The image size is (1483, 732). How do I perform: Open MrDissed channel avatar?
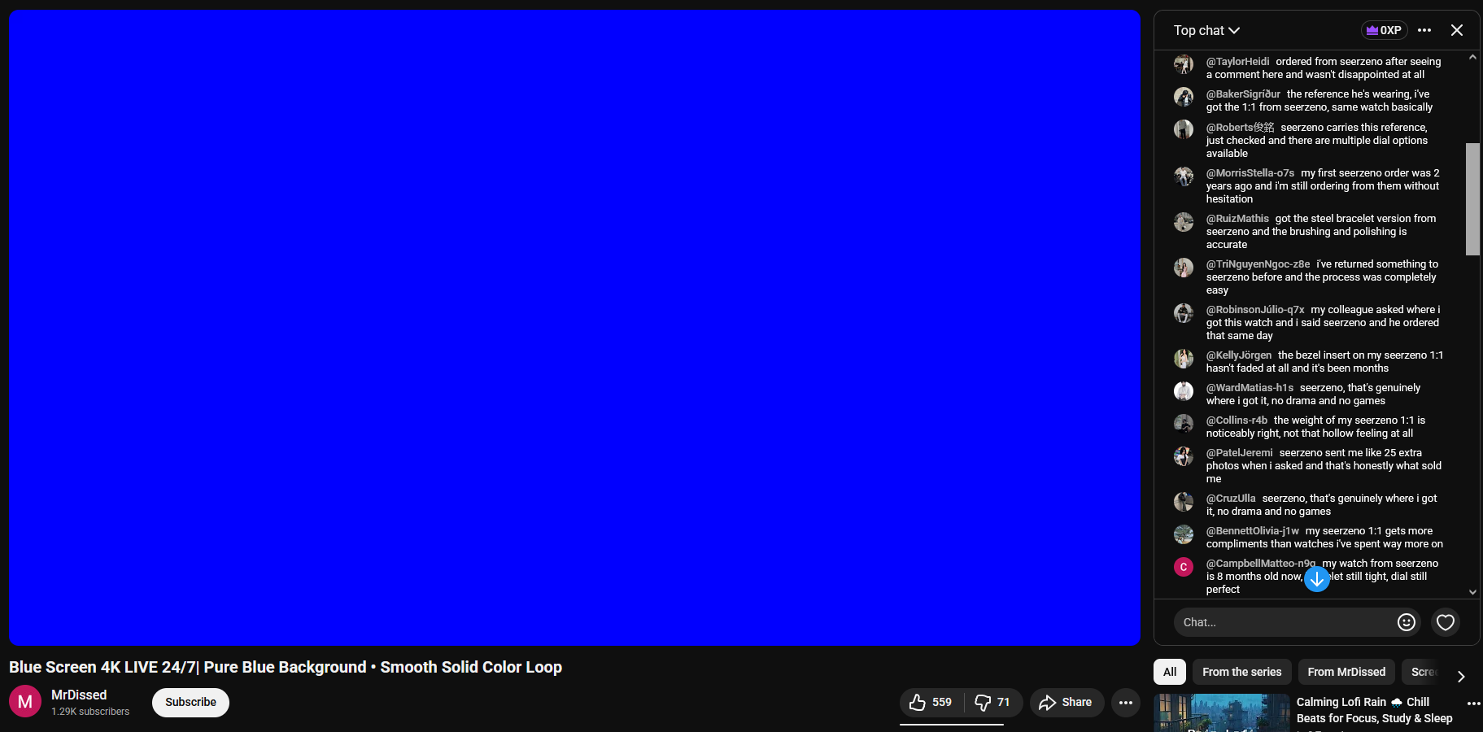pyautogui.click(x=25, y=702)
